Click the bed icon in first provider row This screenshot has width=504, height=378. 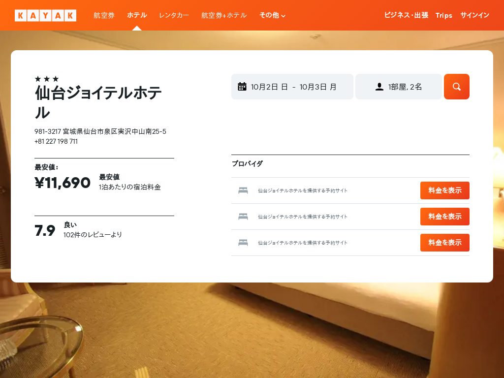[243, 190]
